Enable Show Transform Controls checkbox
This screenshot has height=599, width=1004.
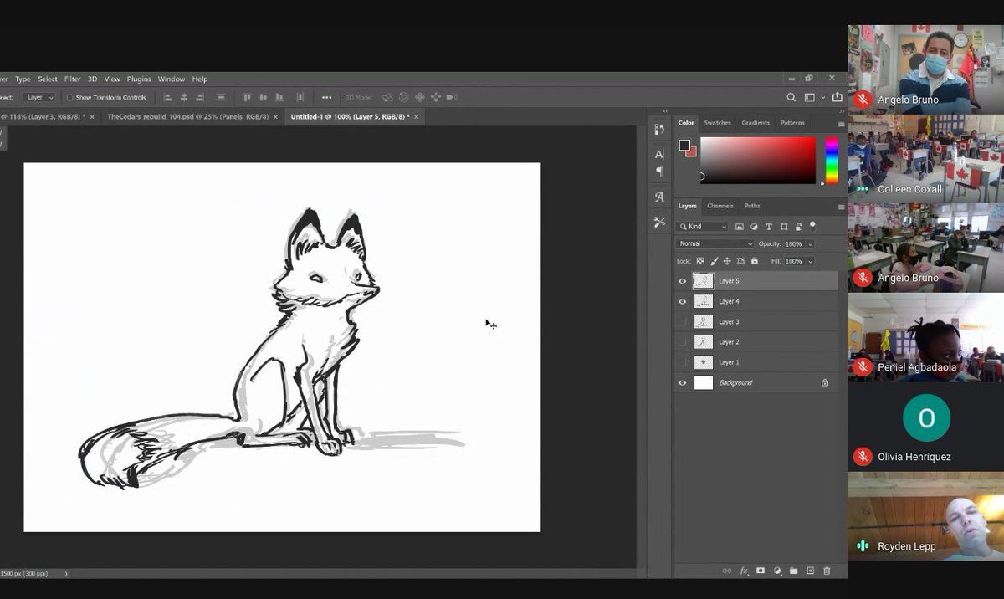(x=70, y=97)
